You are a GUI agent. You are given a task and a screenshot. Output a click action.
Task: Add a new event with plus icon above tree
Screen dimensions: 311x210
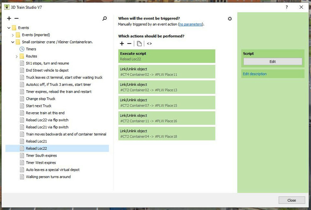tap(9, 18)
